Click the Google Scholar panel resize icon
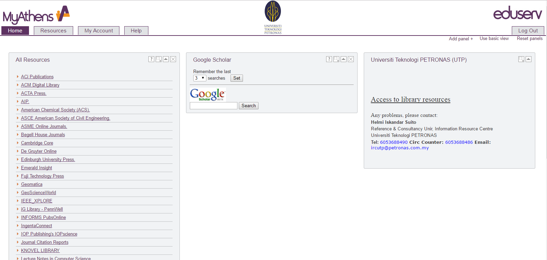 (336, 59)
